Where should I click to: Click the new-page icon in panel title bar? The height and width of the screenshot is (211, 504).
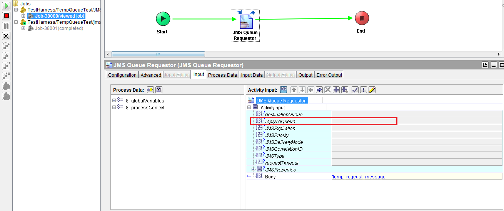486,65
